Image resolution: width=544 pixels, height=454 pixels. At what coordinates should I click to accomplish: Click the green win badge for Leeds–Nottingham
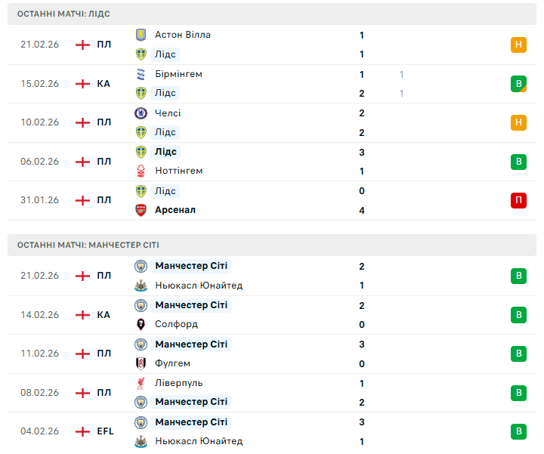pos(518,161)
